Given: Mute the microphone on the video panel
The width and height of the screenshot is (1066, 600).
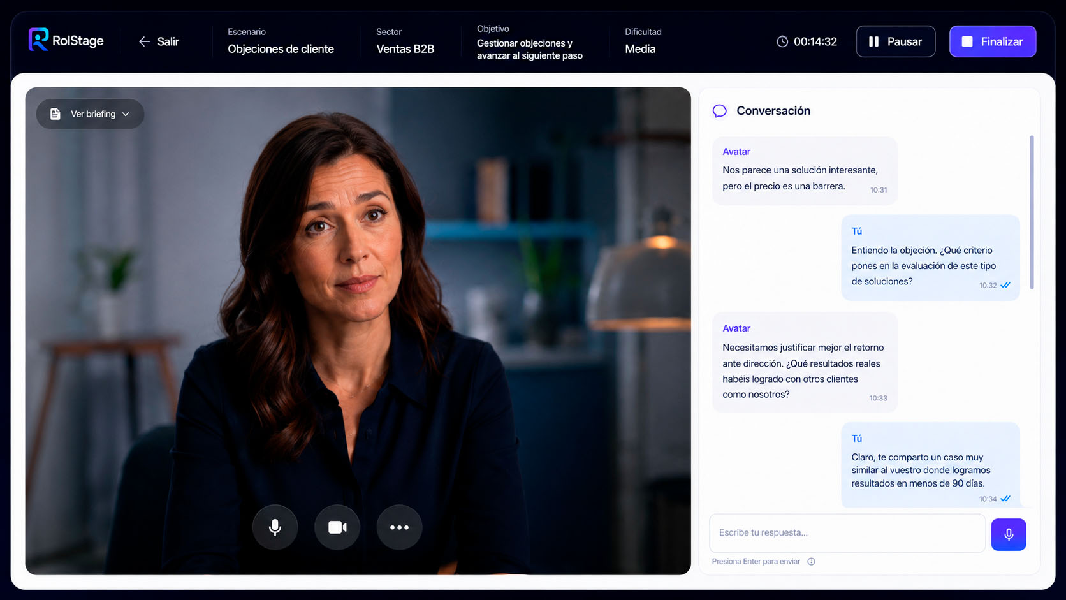Looking at the screenshot, I should coord(275,527).
